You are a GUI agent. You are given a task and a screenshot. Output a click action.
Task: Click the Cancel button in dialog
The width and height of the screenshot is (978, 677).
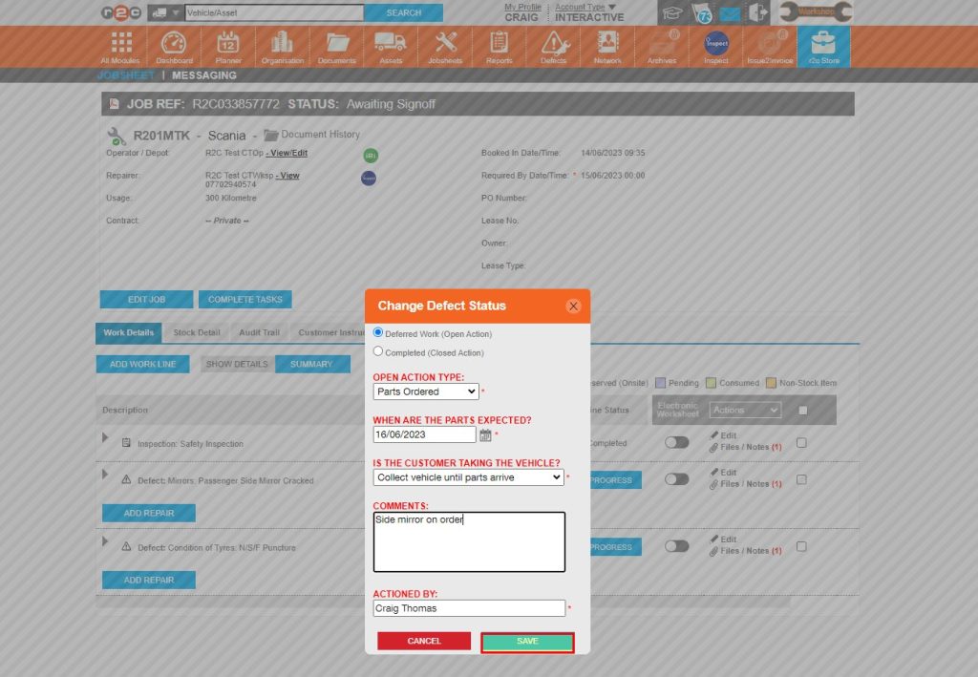tap(424, 642)
